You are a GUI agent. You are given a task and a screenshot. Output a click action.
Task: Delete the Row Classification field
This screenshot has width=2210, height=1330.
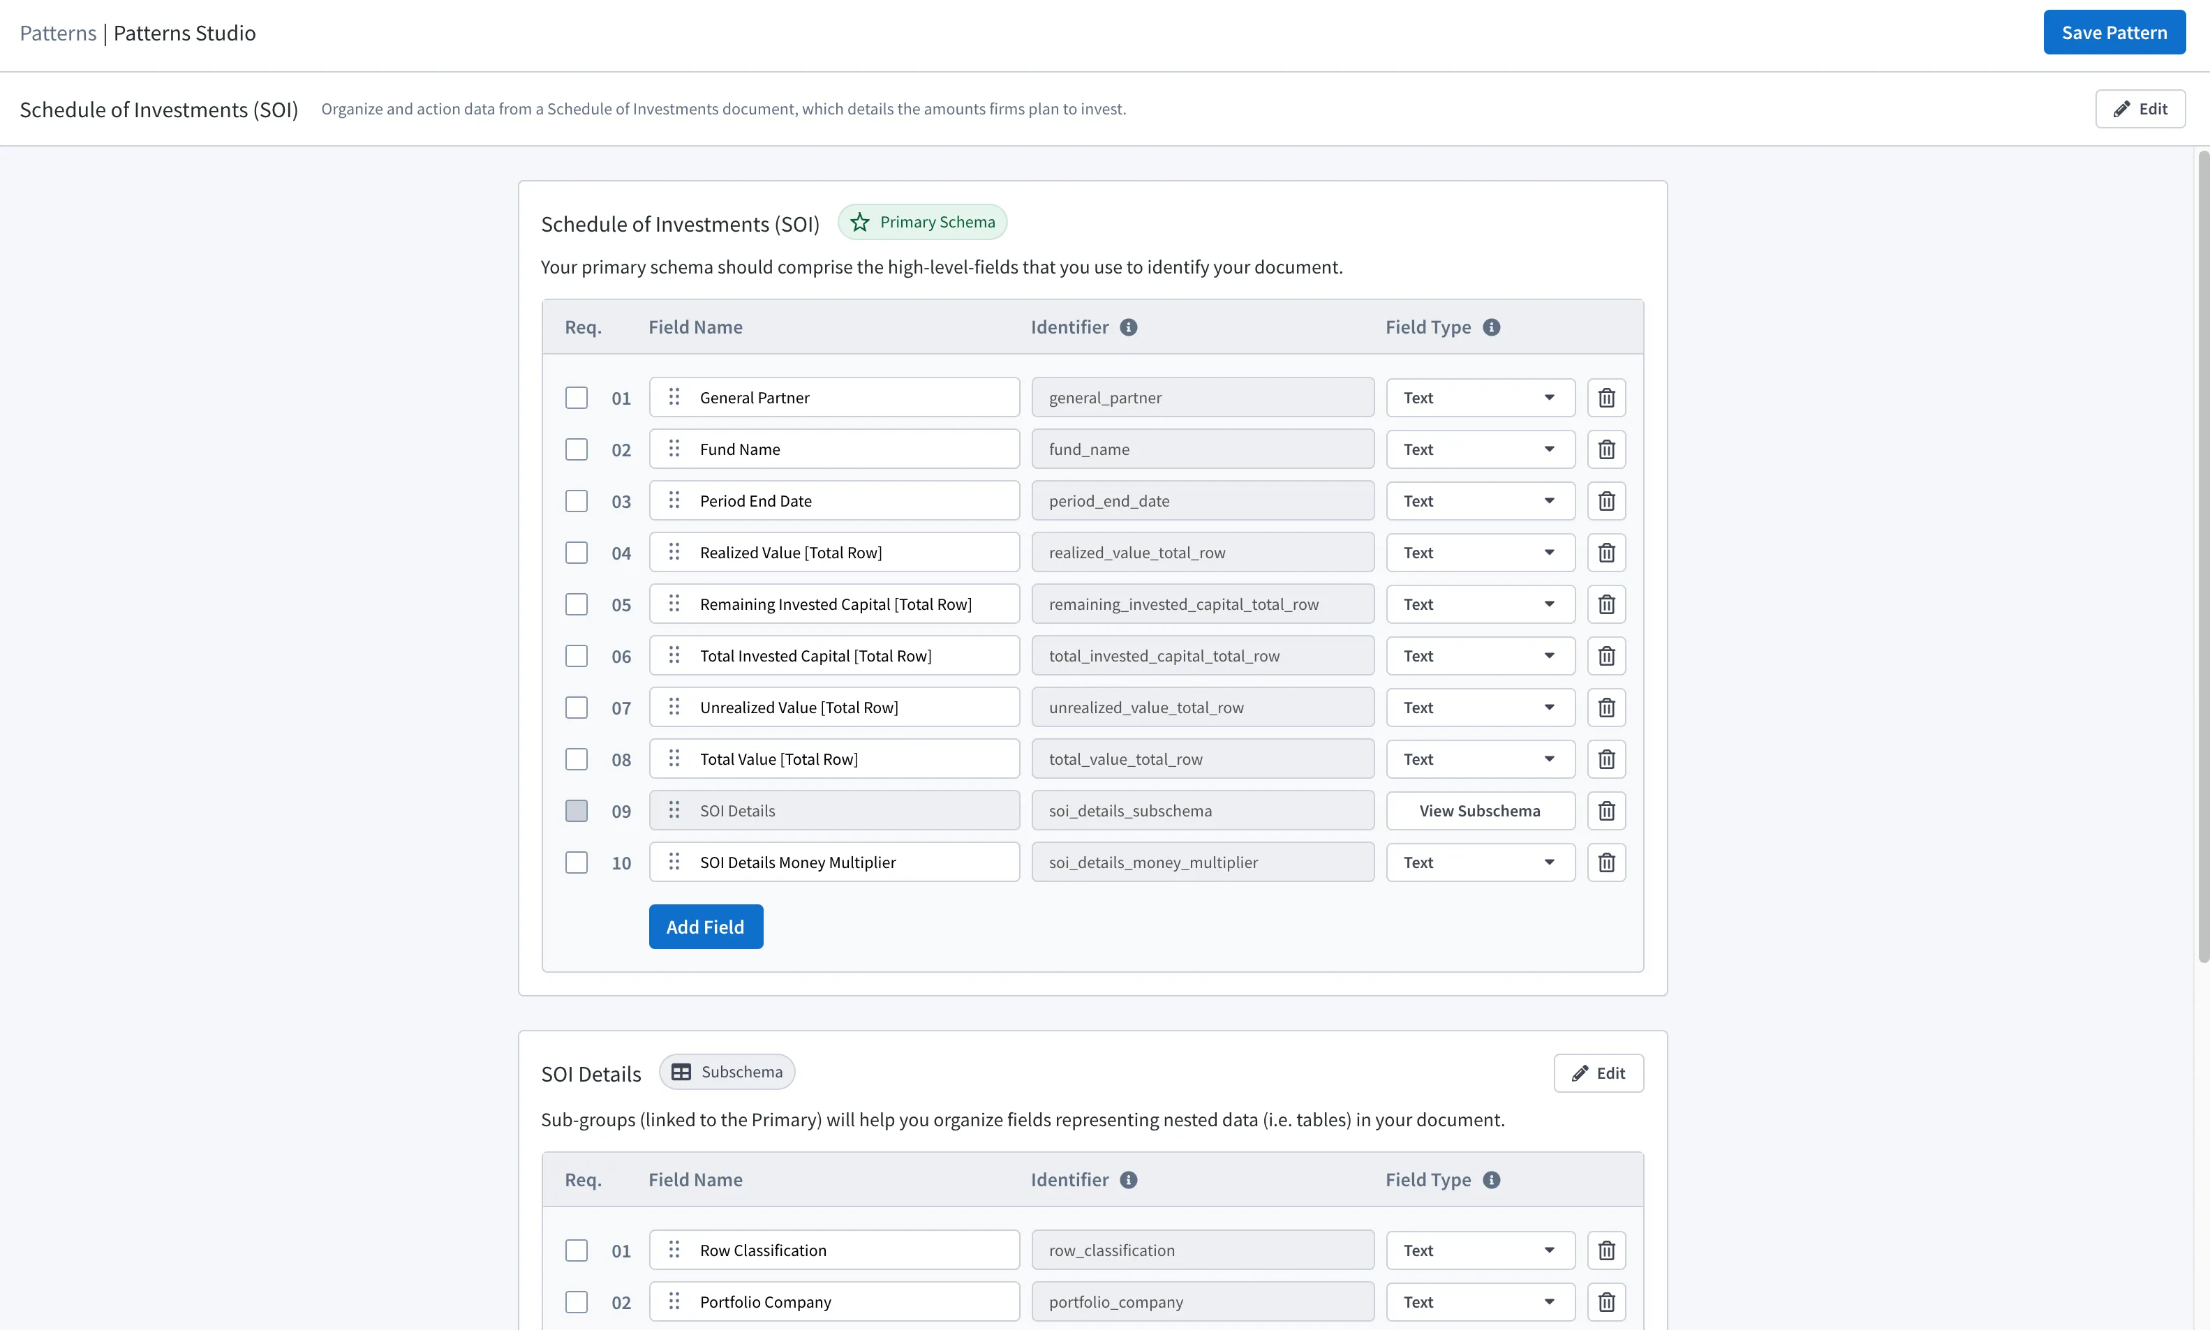click(x=1605, y=1250)
